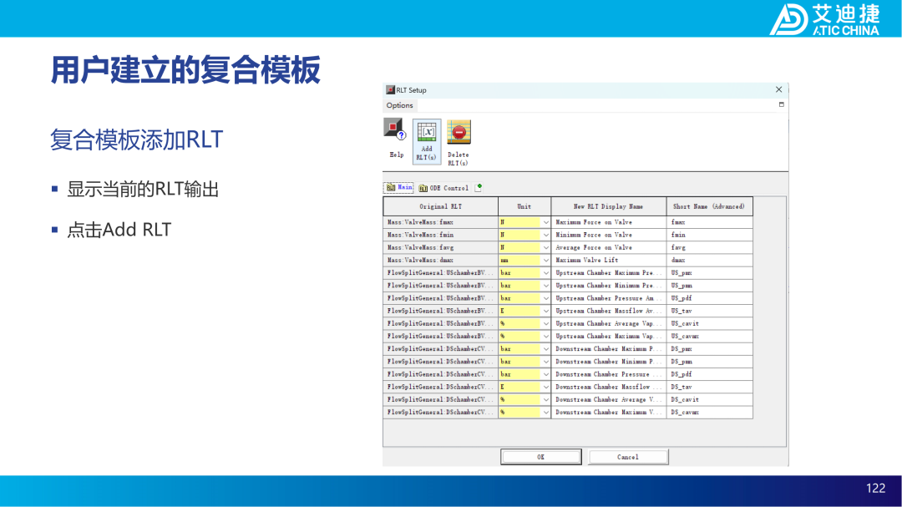Click the Add RLT(s) toolbar icon
Screen dimensions: 902x507
(426, 141)
